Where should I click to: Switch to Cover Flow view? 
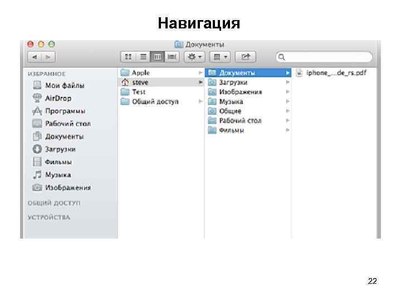click(x=172, y=57)
